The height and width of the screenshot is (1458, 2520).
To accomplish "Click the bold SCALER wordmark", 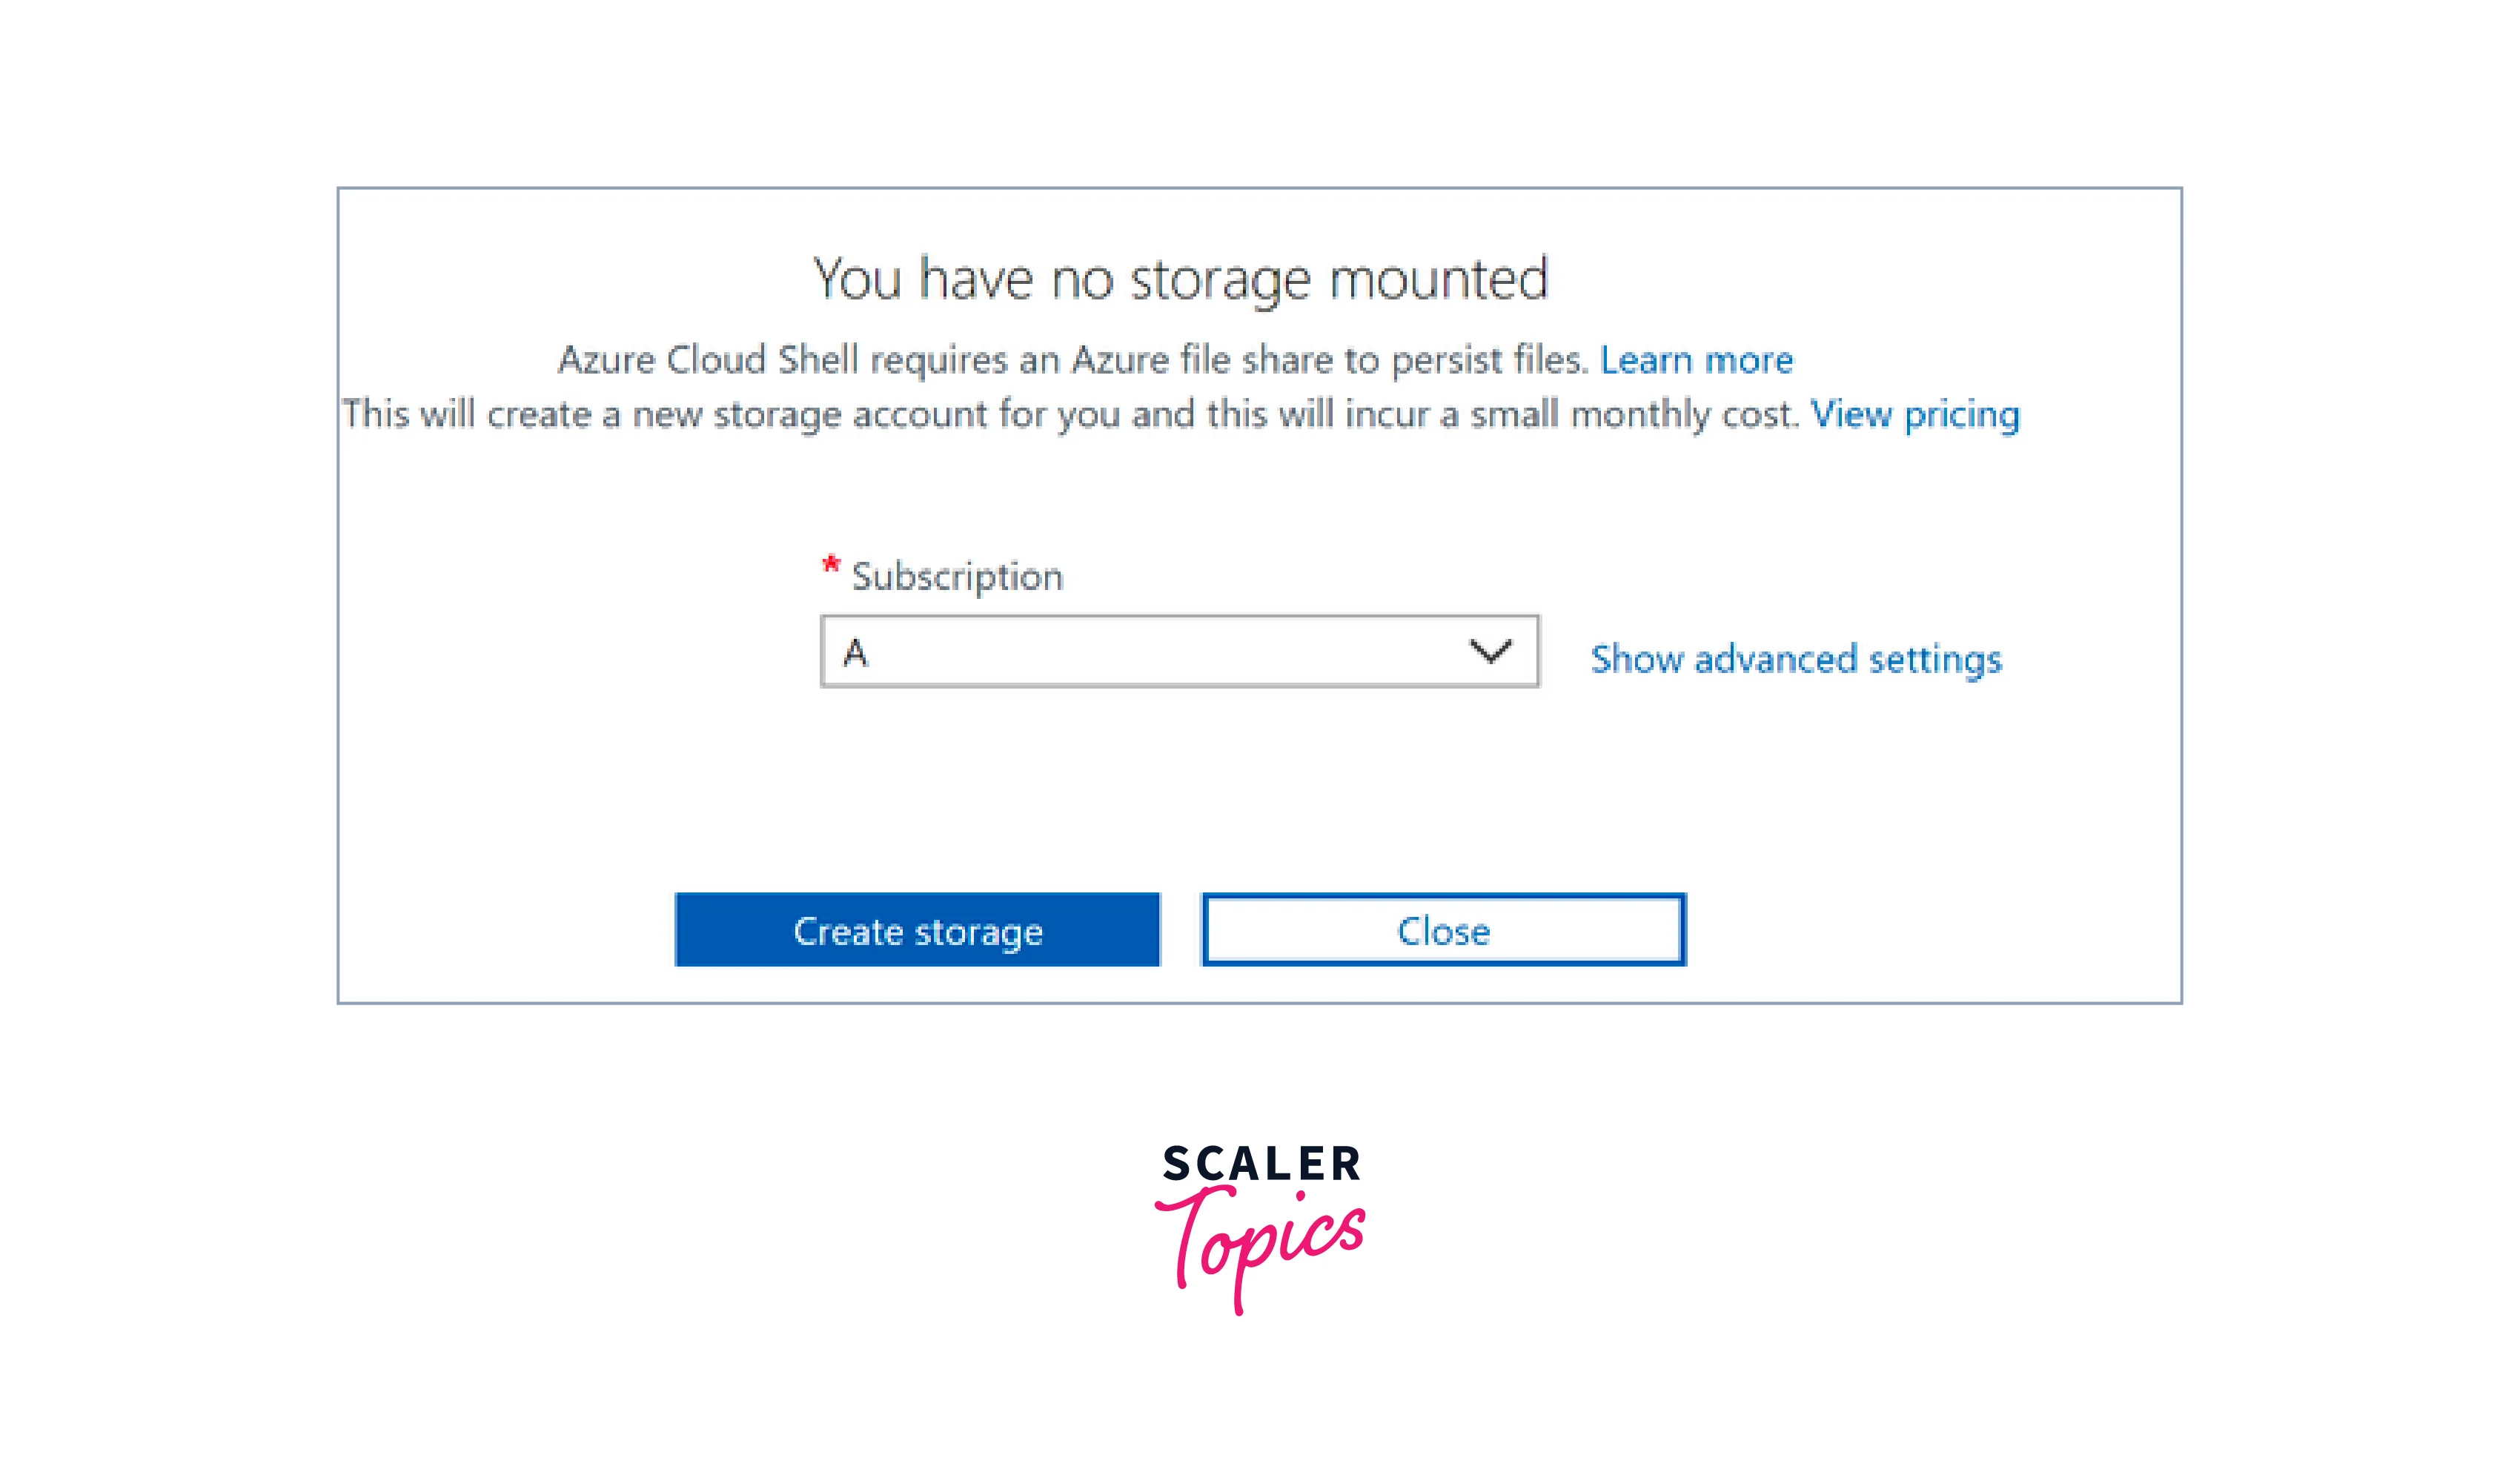I will point(1261,1164).
